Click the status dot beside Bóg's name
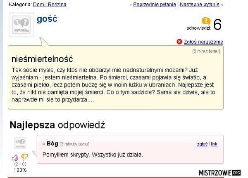Viewport: 248px width, 178px height. (x=44, y=144)
